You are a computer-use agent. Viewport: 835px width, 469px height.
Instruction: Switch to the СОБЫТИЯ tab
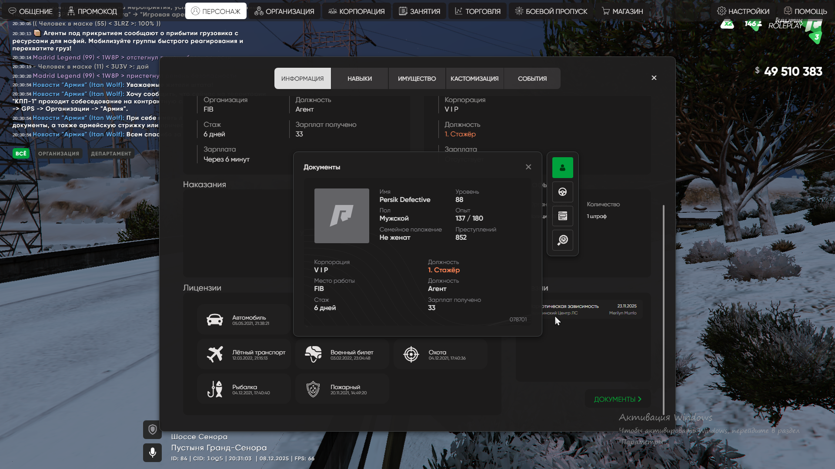532,79
